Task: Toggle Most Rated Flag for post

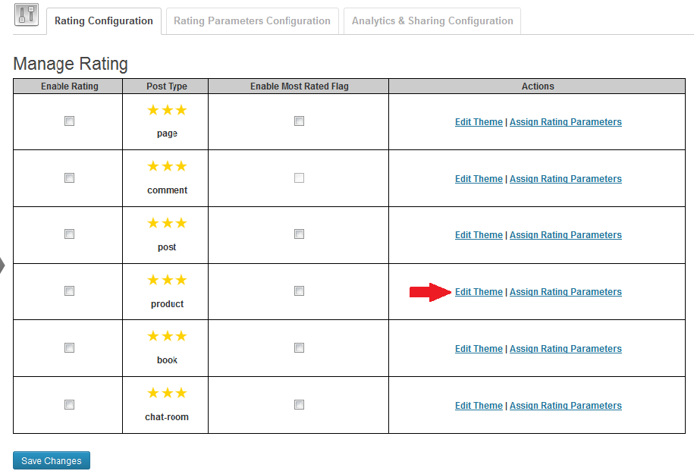Action: [x=299, y=234]
